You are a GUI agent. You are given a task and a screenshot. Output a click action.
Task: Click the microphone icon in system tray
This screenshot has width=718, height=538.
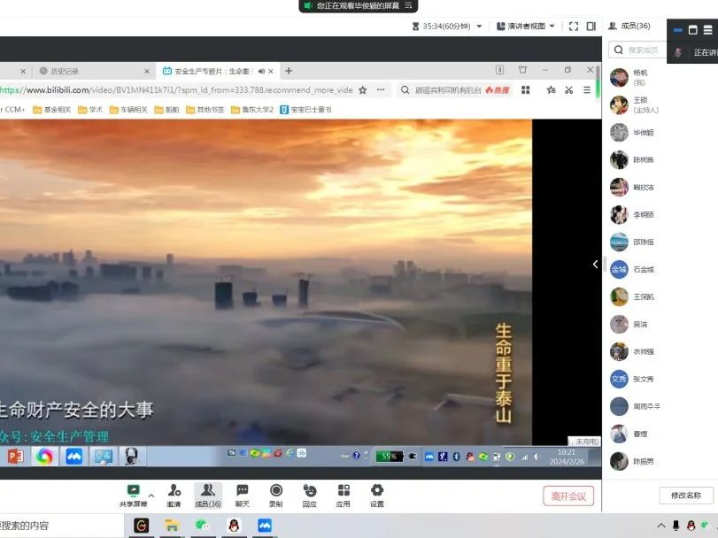(x=676, y=526)
